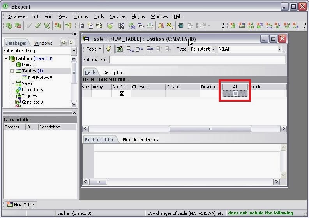
Task: Open the New SQL Editor icon
Action: coord(90,26)
